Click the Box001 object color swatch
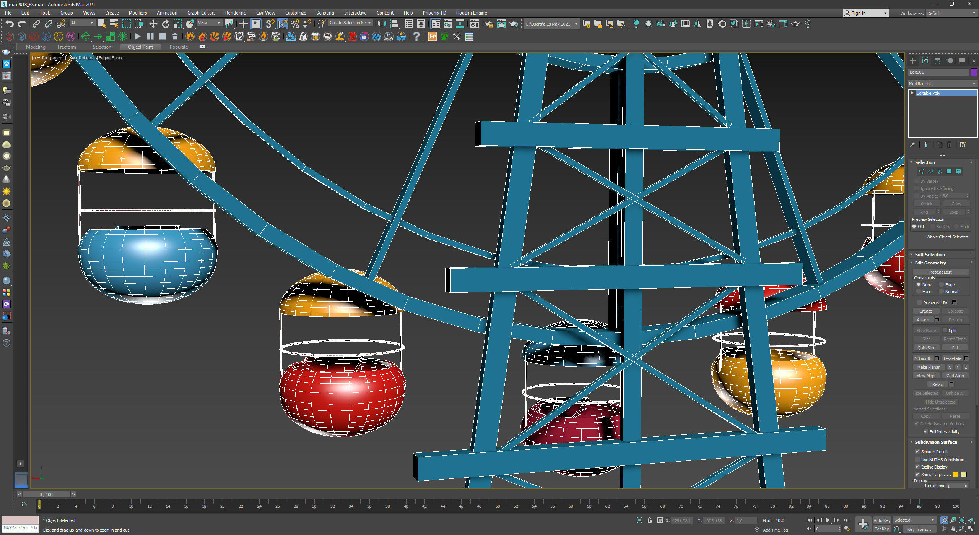The width and height of the screenshot is (979, 535). (x=974, y=72)
